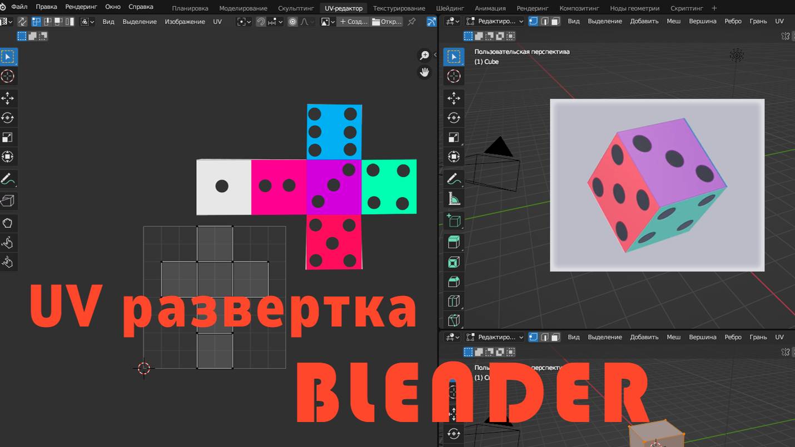Open Меш menu in upper 3D viewport
This screenshot has width=795, height=447.
point(673,21)
